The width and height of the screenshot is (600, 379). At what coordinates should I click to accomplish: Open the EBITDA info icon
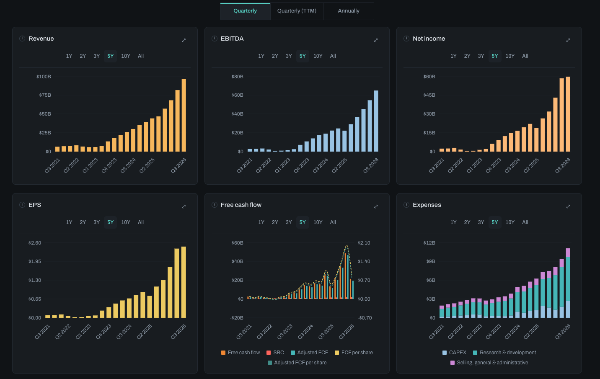click(x=215, y=39)
